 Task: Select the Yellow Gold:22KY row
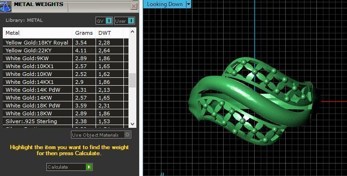point(65,50)
